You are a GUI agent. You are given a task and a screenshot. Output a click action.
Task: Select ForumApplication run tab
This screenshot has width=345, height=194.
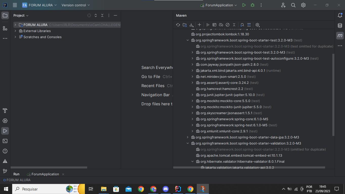43,174
